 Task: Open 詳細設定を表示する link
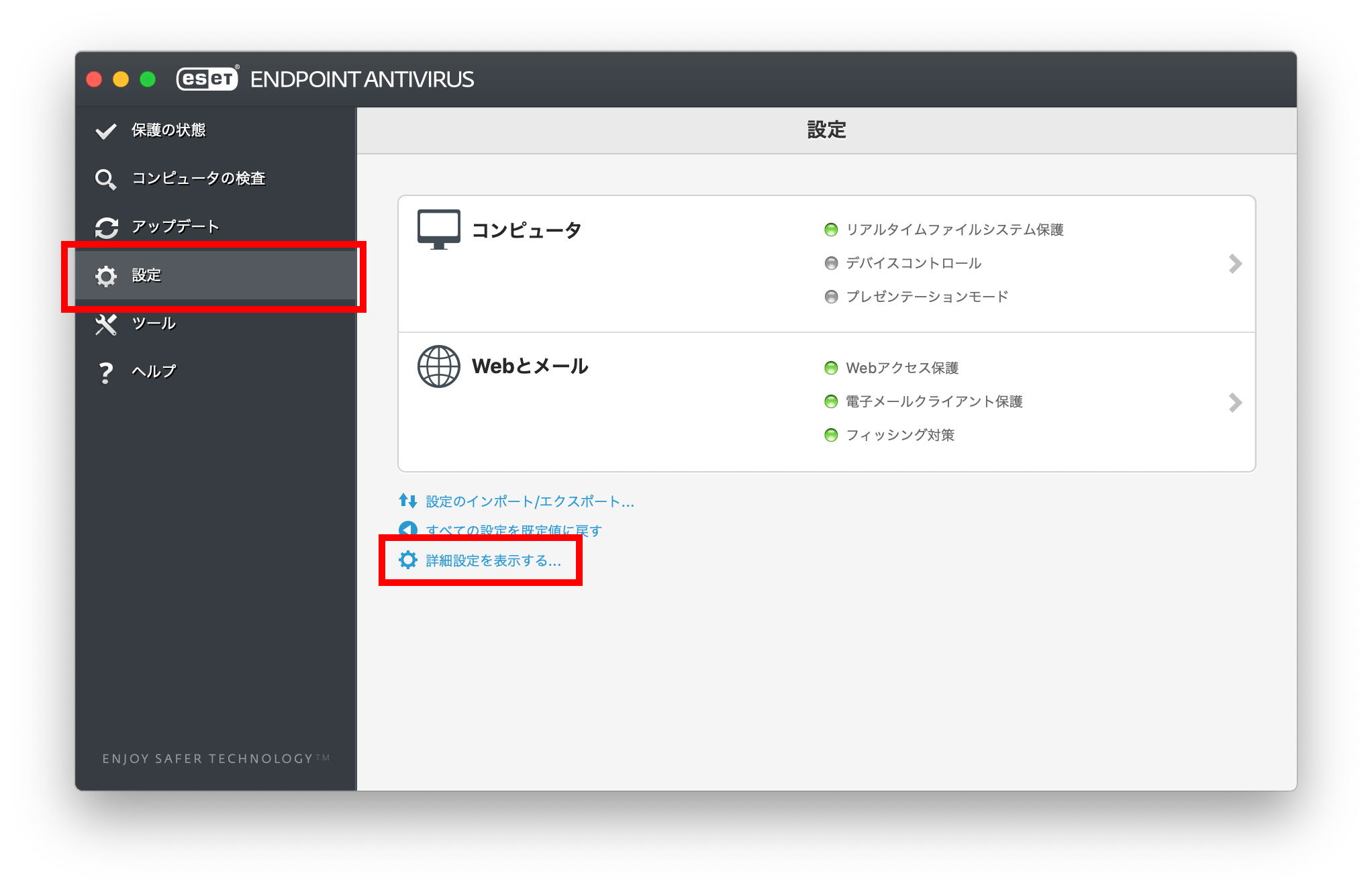493,560
